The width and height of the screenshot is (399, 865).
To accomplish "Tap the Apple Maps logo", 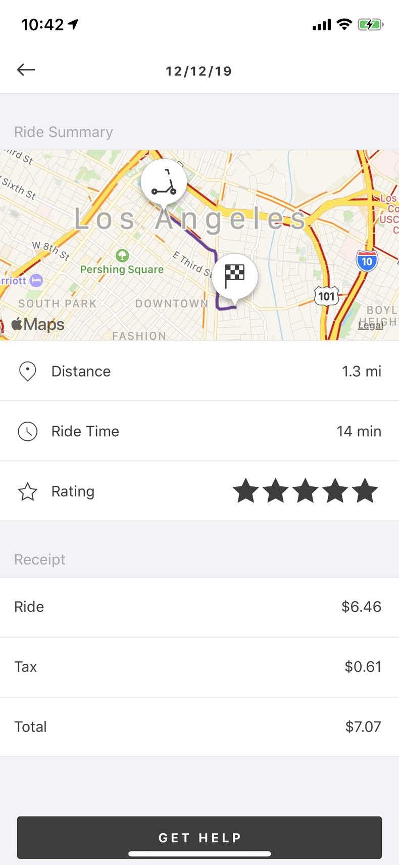I will (38, 324).
